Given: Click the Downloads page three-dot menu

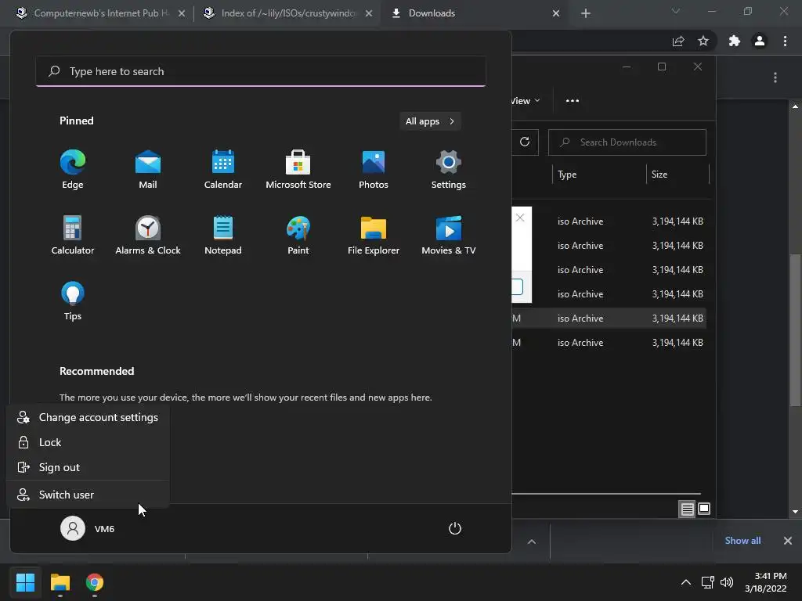Looking at the screenshot, I should (x=775, y=77).
